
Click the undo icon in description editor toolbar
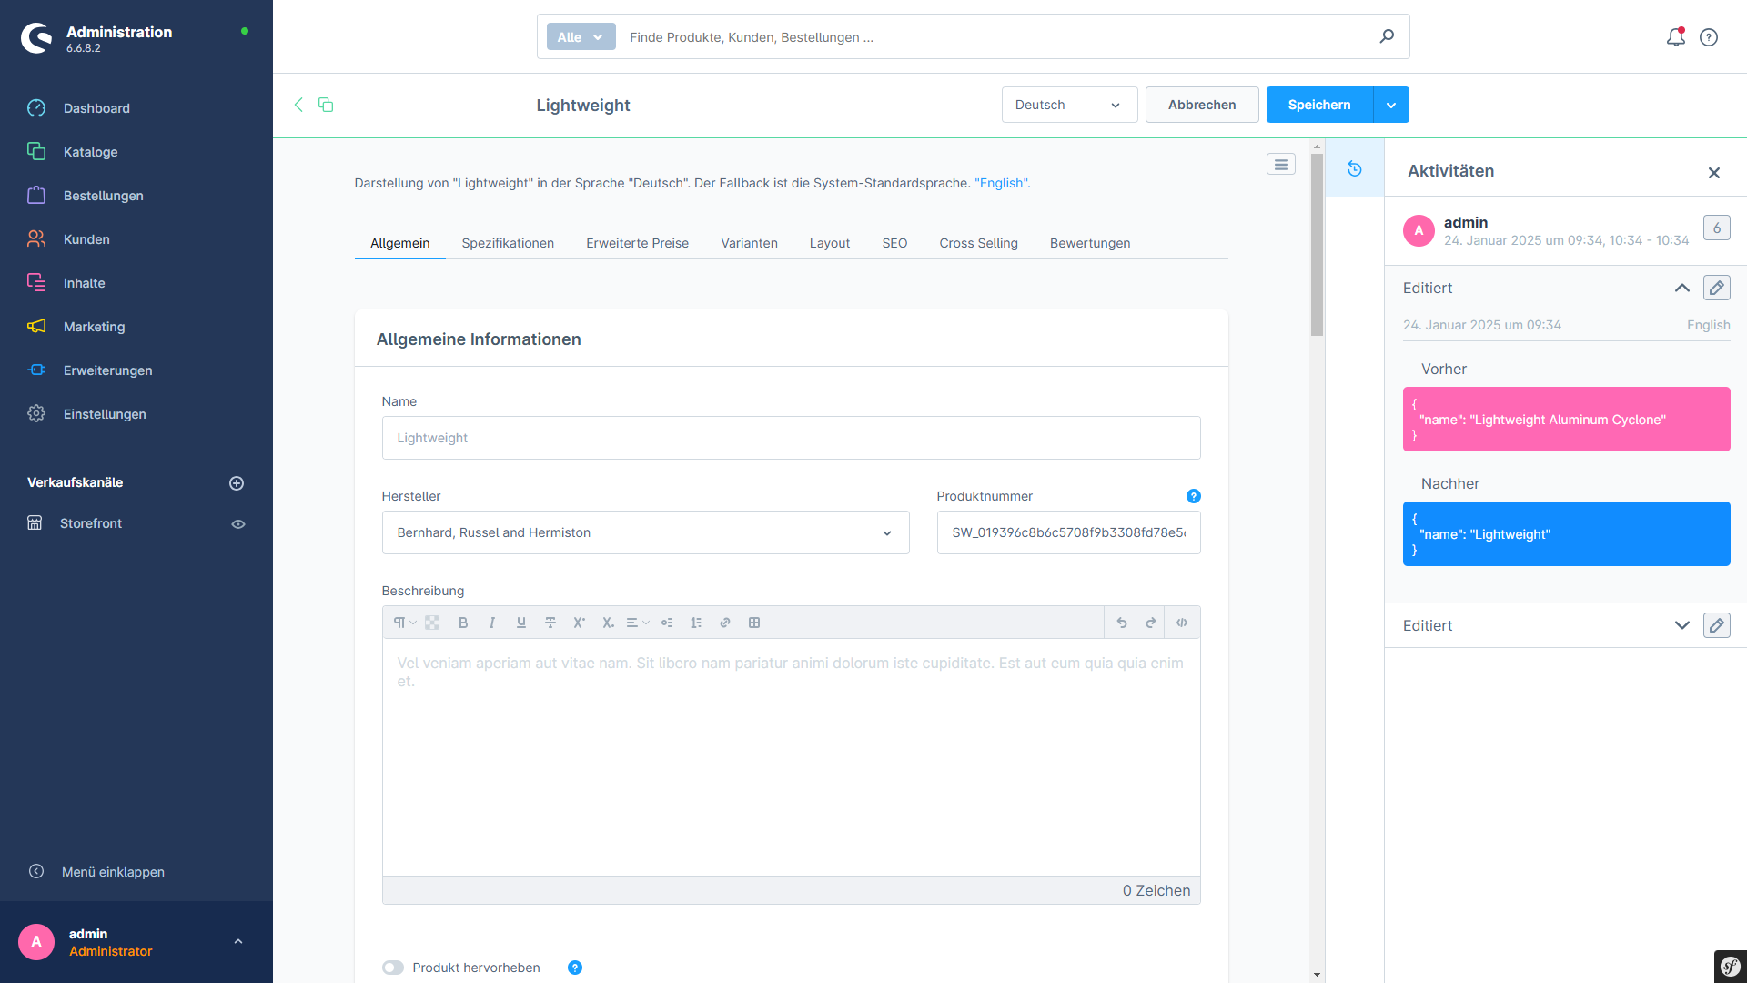pos(1121,622)
